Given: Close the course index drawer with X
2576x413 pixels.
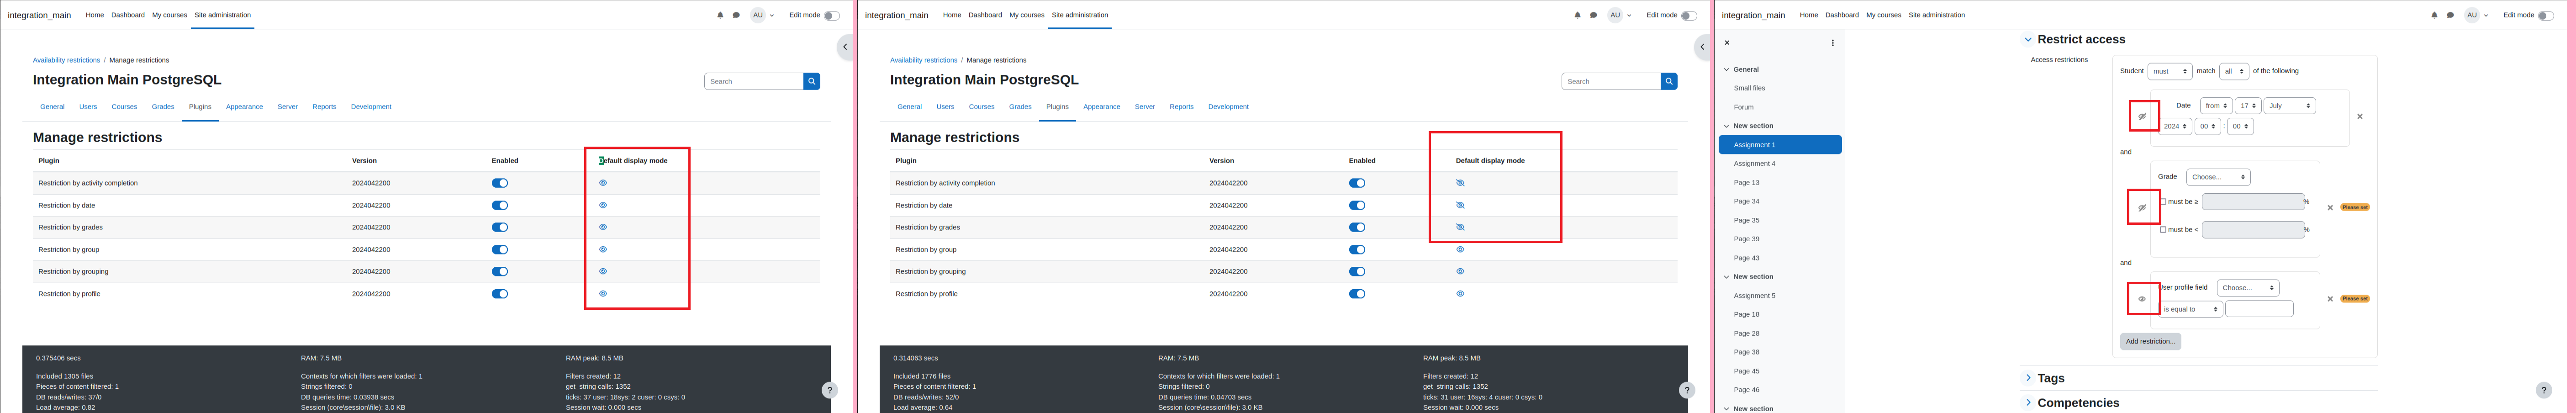Looking at the screenshot, I should click(x=1727, y=43).
